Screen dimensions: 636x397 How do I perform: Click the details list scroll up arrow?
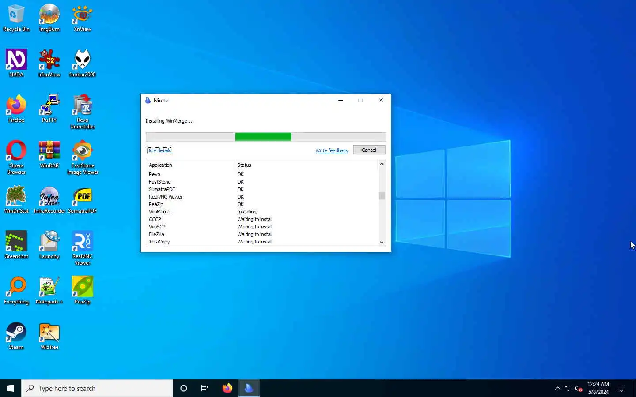pyautogui.click(x=382, y=164)
